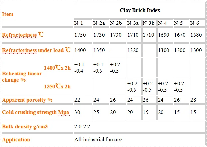Select the Item header cell

8,14
